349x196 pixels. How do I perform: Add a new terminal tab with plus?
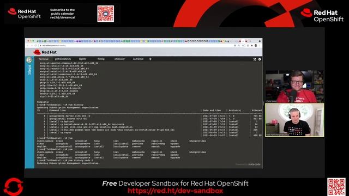click(x=151, y=59)
